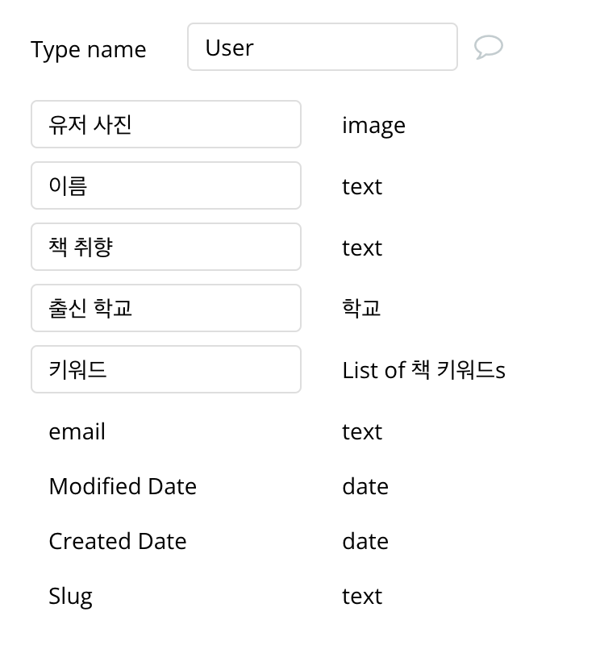Click the comment bubble icon next to User
Screen dimensions: 600x645
click(488, 48)
